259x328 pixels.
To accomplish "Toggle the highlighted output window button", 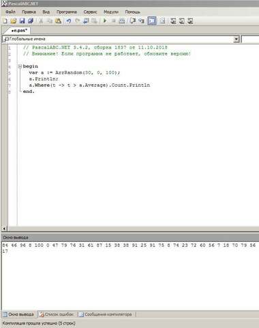I will pos(152,21).
